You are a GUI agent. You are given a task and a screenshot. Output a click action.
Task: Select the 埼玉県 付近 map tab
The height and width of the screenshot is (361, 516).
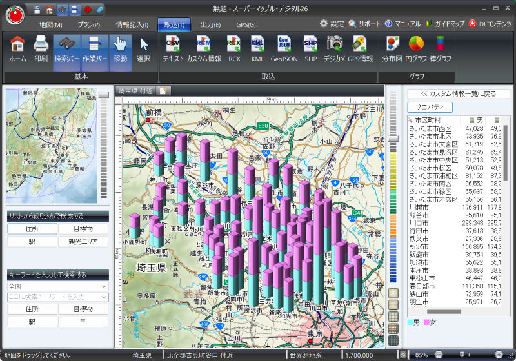(x=135, y=91)
